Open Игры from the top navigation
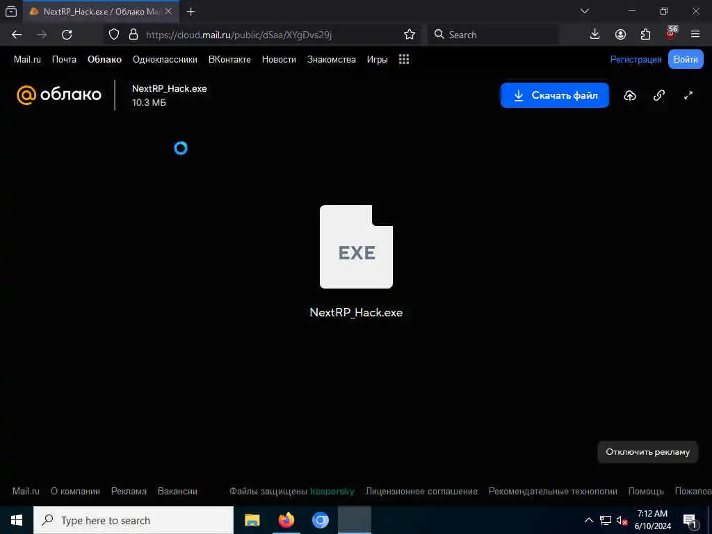712x534 pixels. 378,60
